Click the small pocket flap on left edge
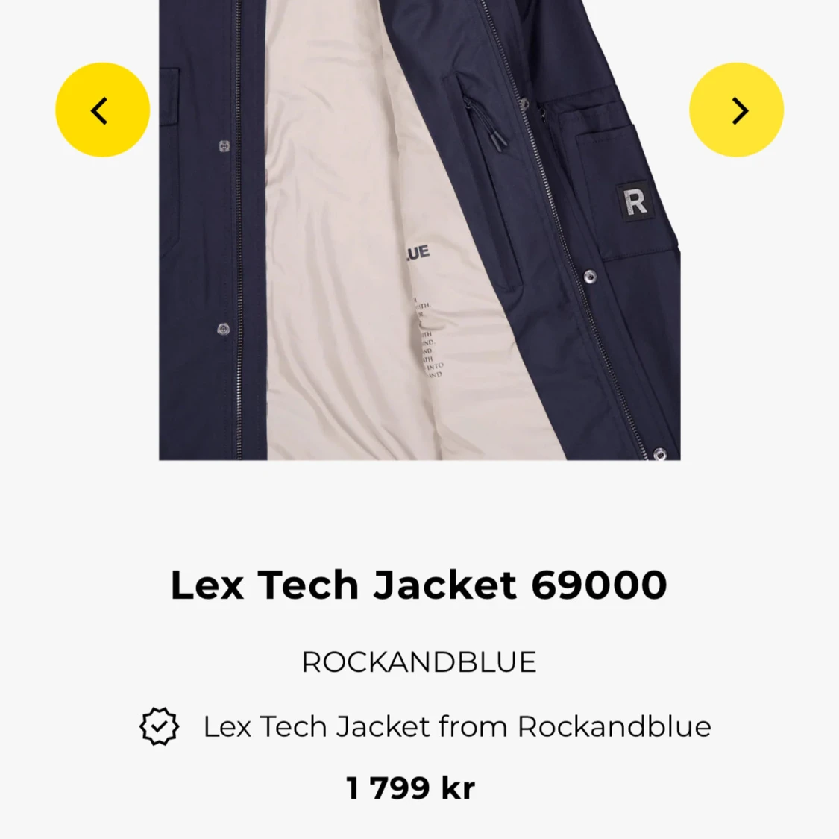The image size is (839, 839). (169, 96)
